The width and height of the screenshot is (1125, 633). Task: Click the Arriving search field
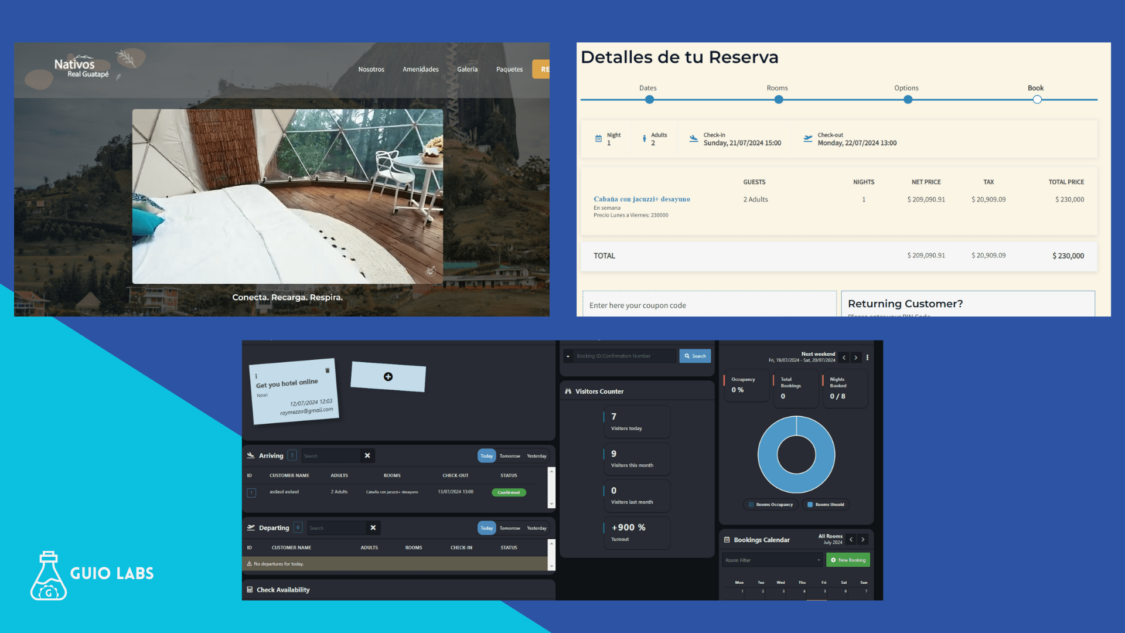pyautogui.click(x=331, y=456)
